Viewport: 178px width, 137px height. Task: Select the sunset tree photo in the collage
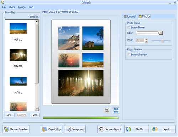tap(69, 60)
